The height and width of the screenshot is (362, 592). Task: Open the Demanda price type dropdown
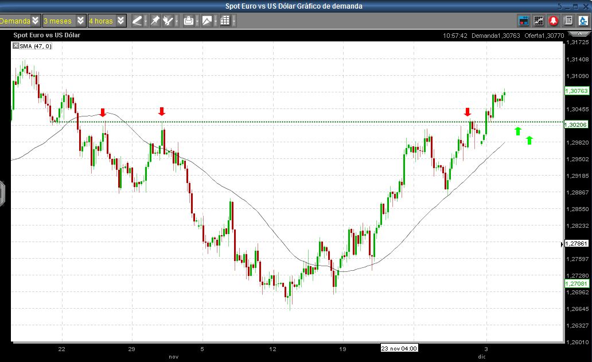[20, 21]
